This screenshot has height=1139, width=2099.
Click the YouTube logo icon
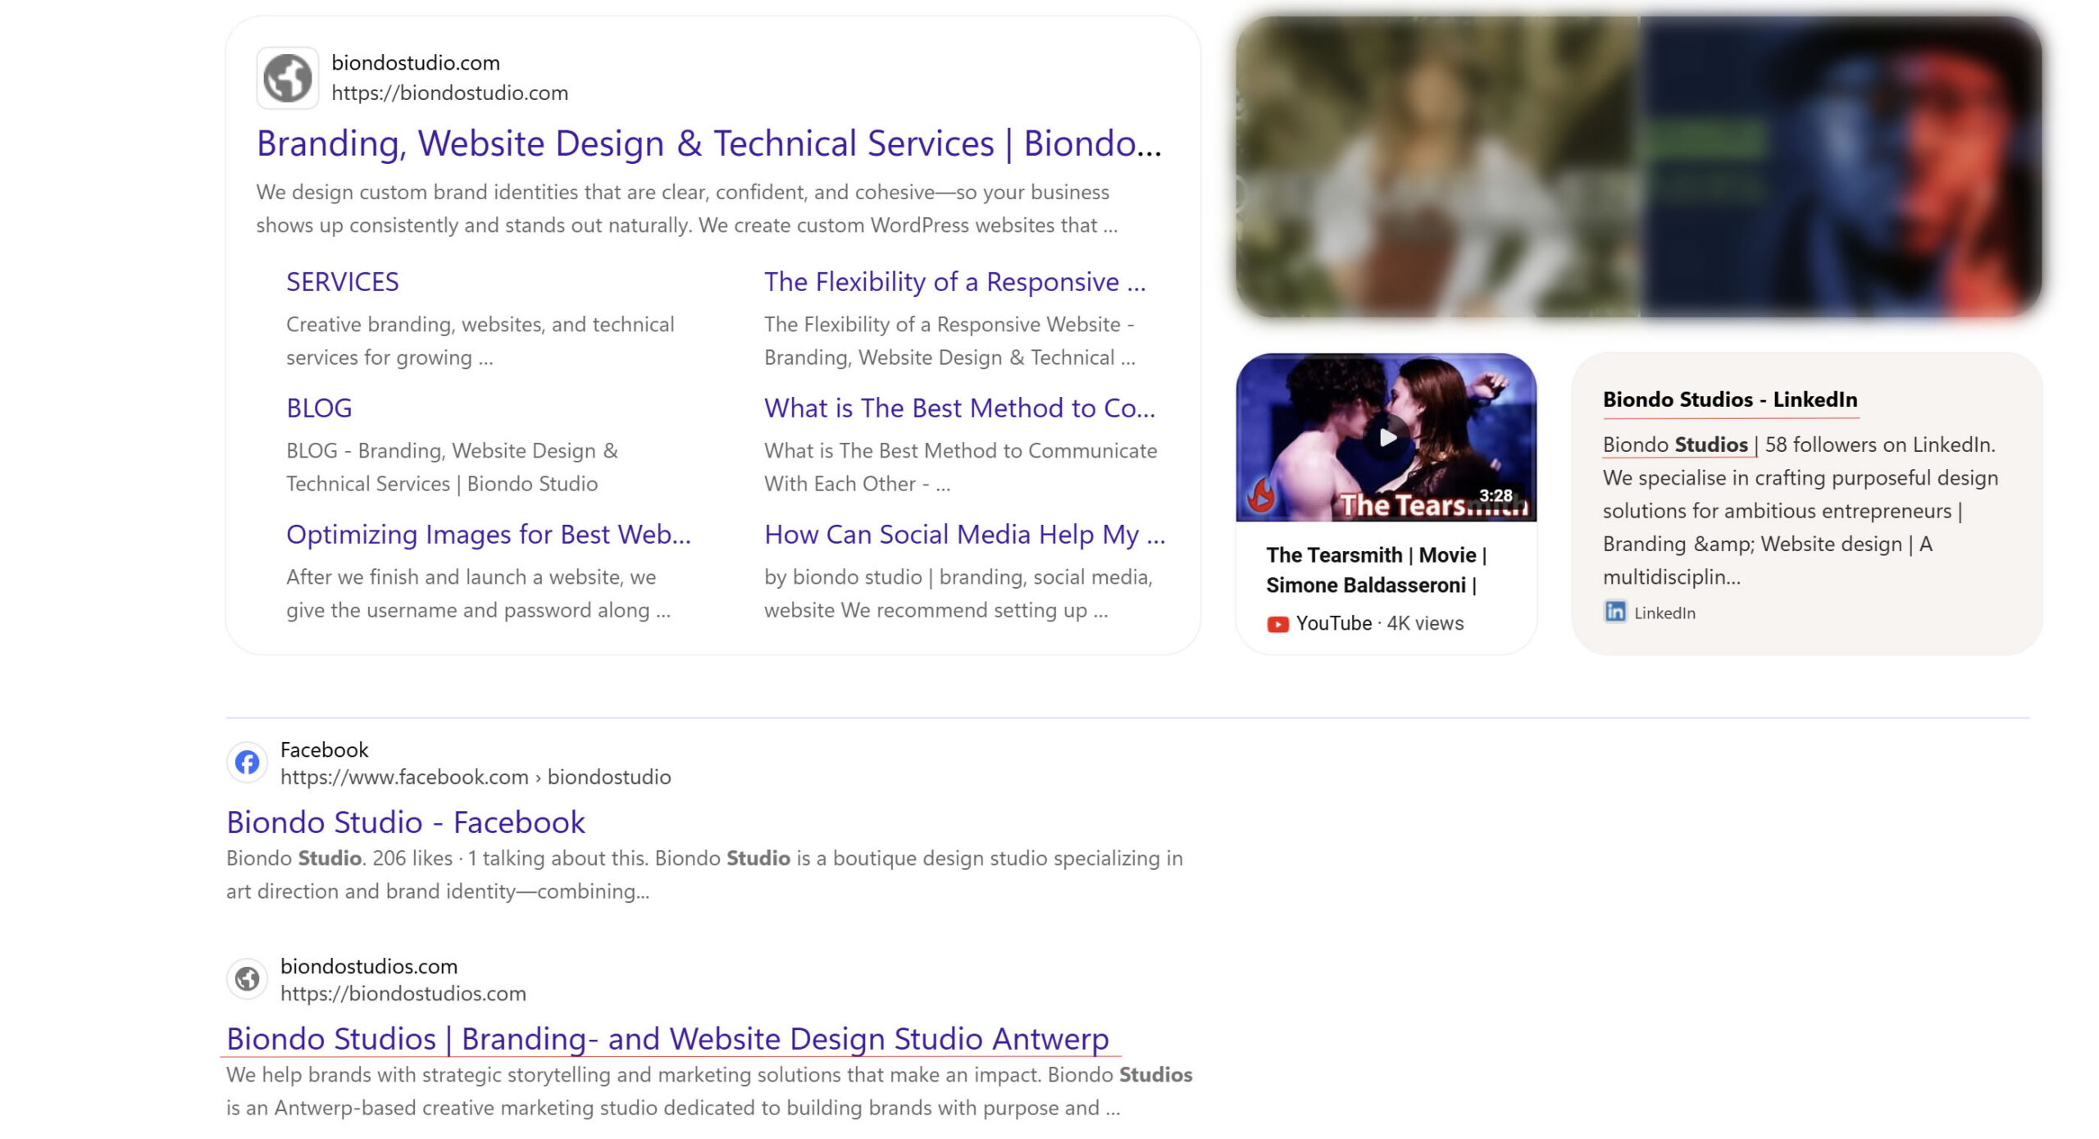(x=1277, y=624)
